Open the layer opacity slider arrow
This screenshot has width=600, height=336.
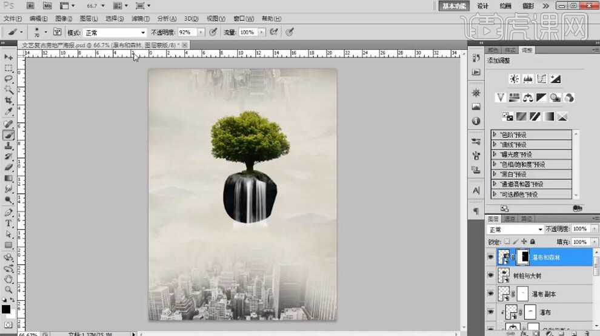(595, 229)
